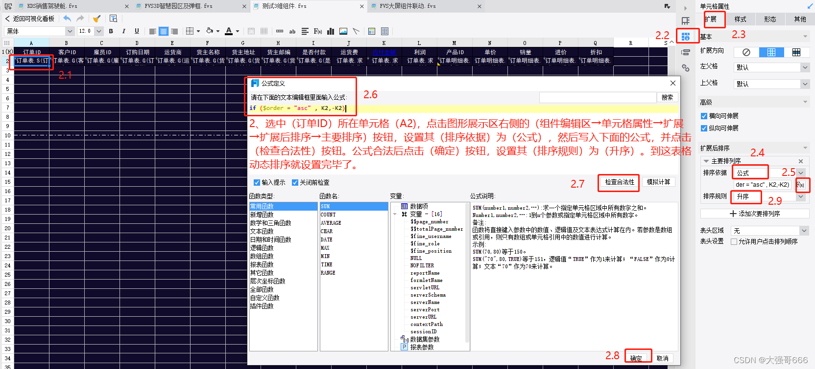Toggle 输入提示 checkbox in formula dialog
The width and height of the screenshot is (815, 369).
click(257, 182)
